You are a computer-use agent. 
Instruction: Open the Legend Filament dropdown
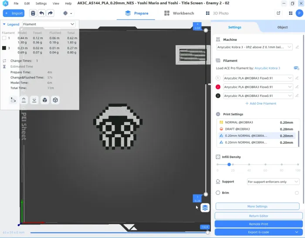[49, 24]
